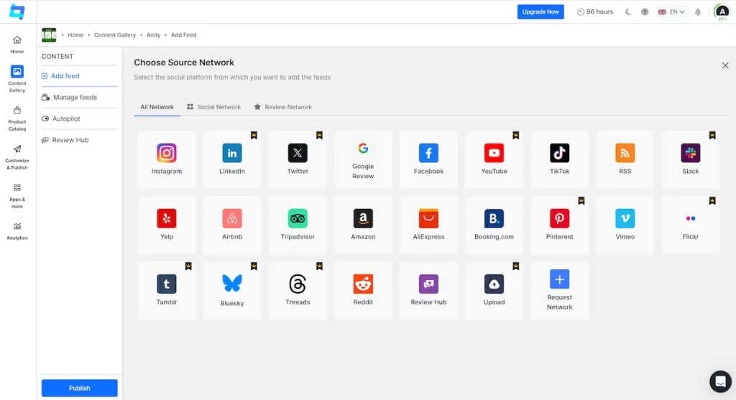Choose Facebook as feed source
This screenshot has width=736, height=400.
428,159
